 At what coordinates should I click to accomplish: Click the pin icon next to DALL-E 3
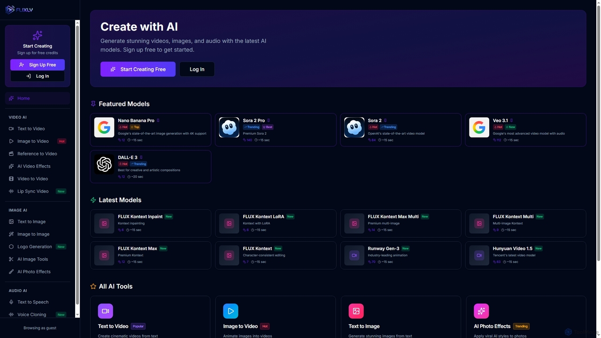[x=141, y=157]
